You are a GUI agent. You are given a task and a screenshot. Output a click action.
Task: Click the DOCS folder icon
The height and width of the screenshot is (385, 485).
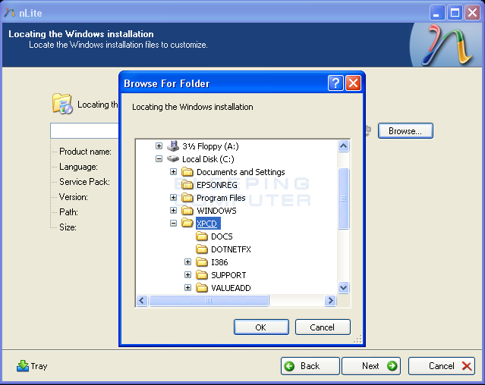click(x=202, y=236)
